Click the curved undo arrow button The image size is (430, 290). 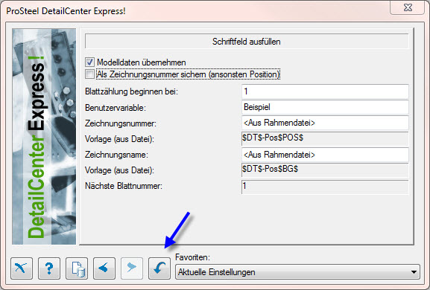coord(159,268)
